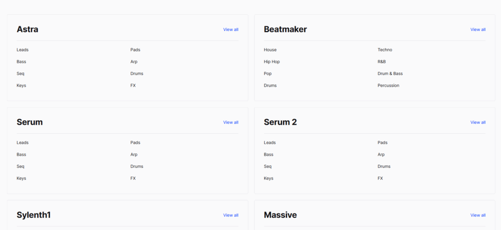Click the Serum 2 heading
This screenshot has width=501, height=230.
[x=280, y=122]
